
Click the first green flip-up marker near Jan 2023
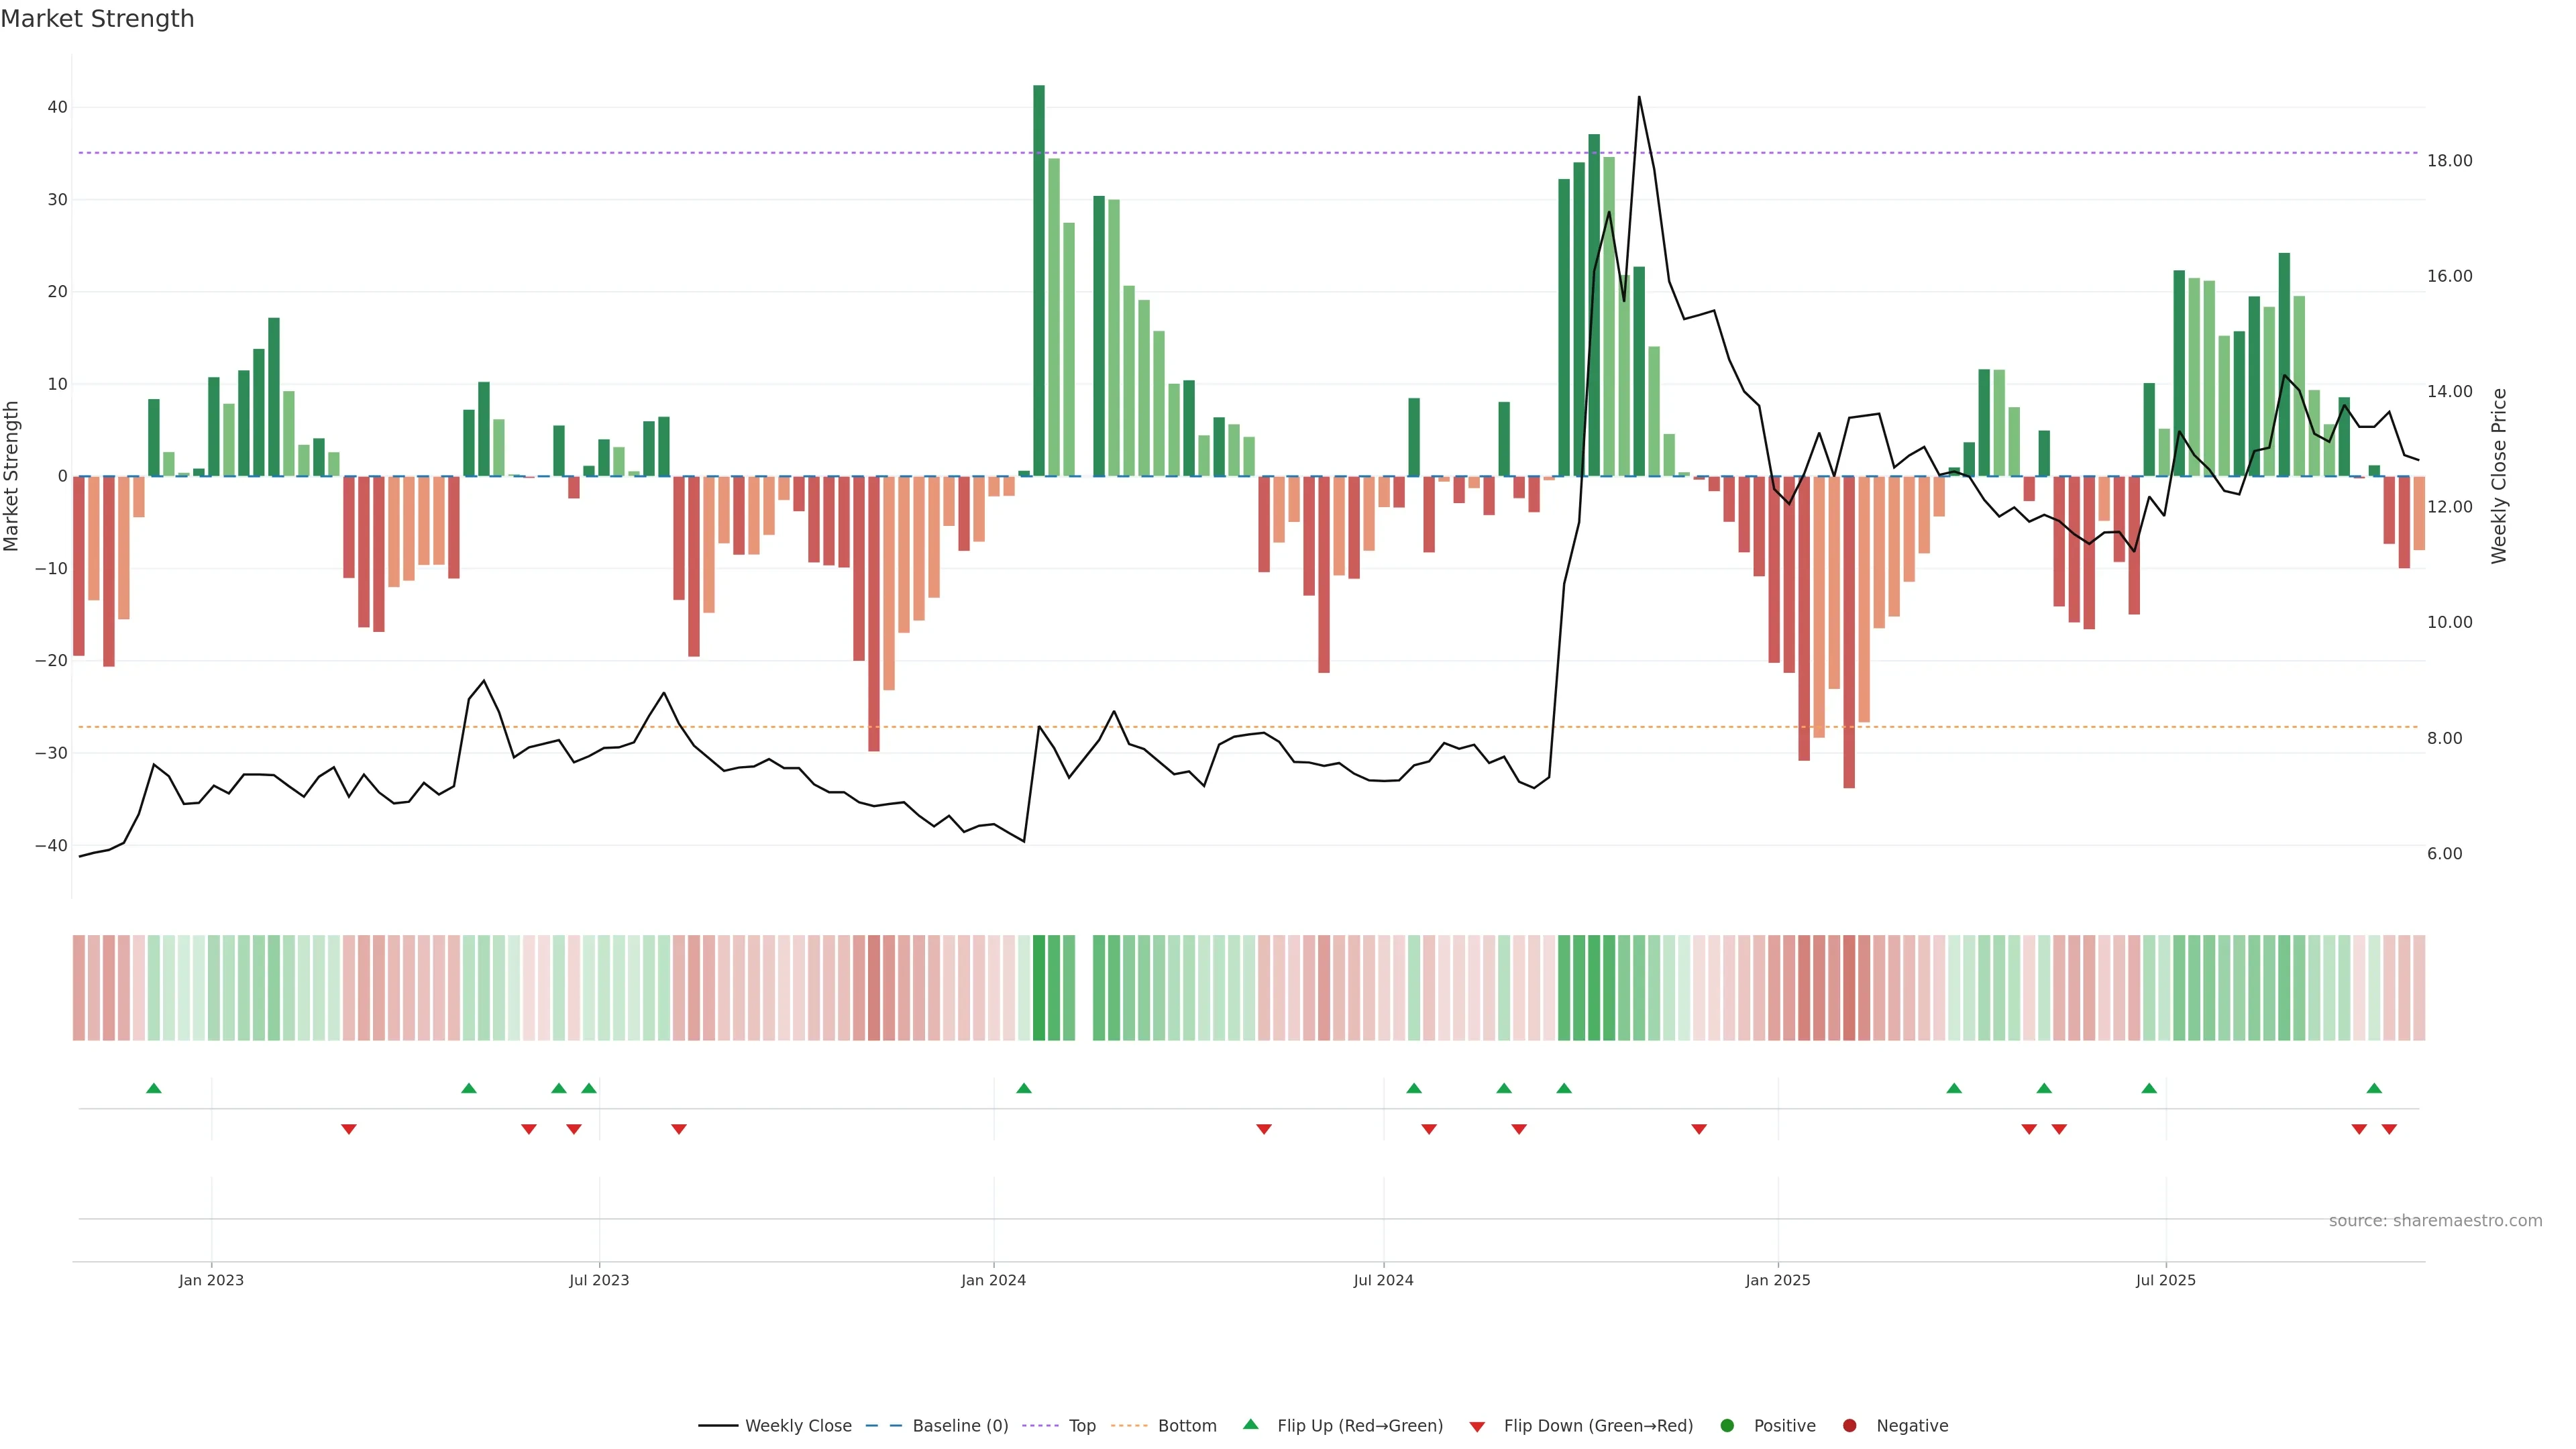(154, 1088)
